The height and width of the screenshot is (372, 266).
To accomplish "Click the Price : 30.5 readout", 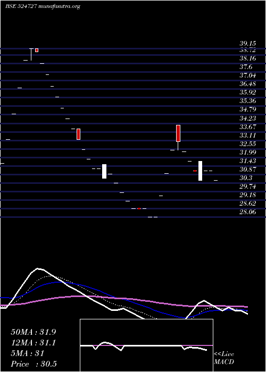I will tap(34, 364).
